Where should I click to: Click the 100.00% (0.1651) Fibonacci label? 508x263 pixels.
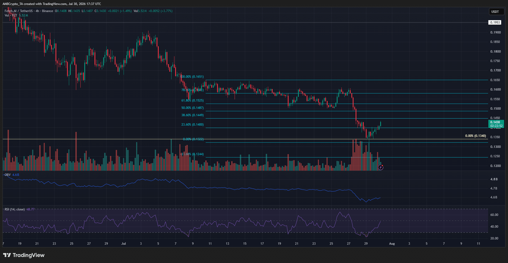(x=192, y=77)
